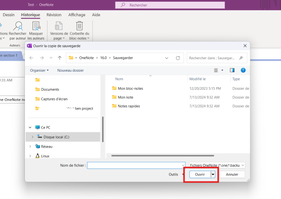This screenshot has height=199, width=281.
Task: Refresh the Sauvegarder folder view
Action: point(178,58)
